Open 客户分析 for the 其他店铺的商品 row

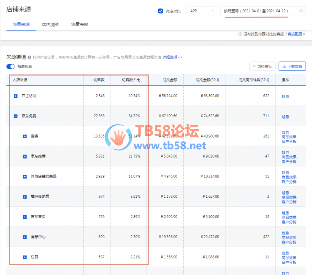point(289,182)
